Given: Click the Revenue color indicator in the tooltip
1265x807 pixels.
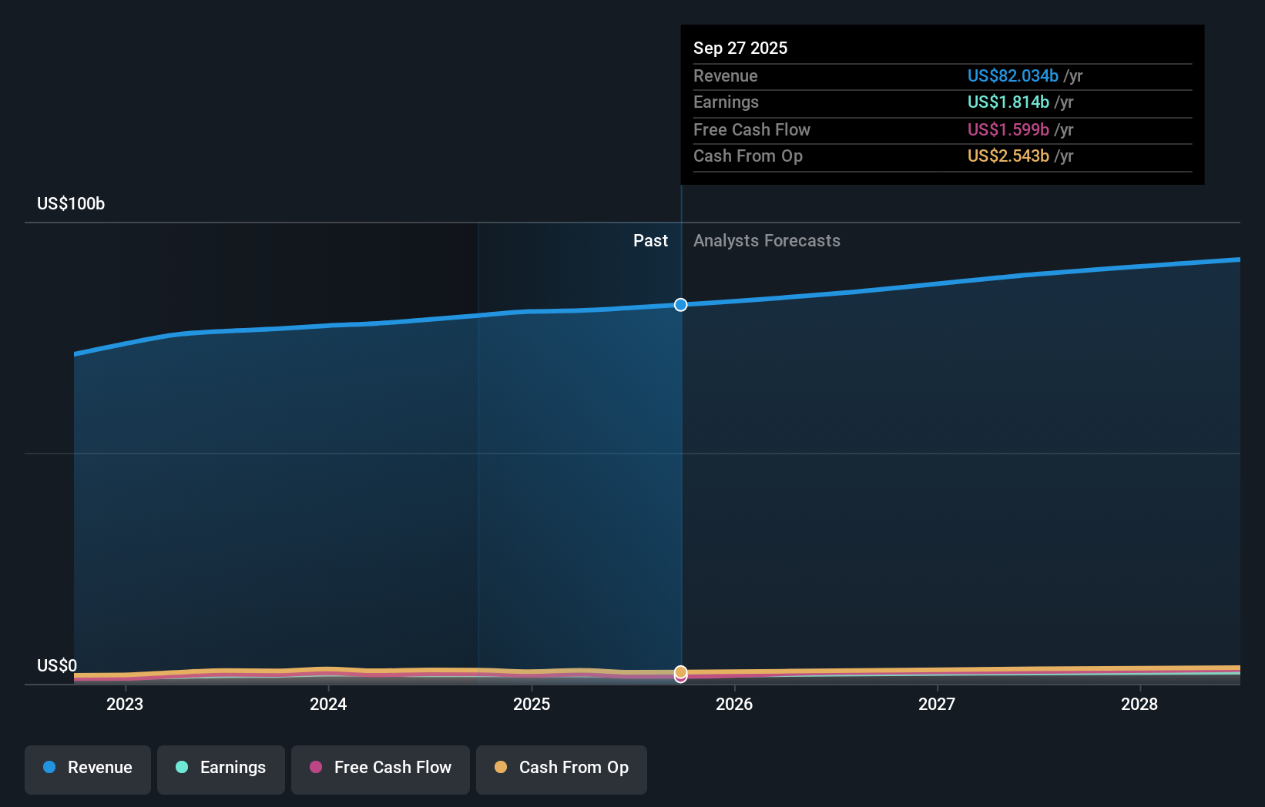Looking at the screenshot, I should click(1012, 75).
